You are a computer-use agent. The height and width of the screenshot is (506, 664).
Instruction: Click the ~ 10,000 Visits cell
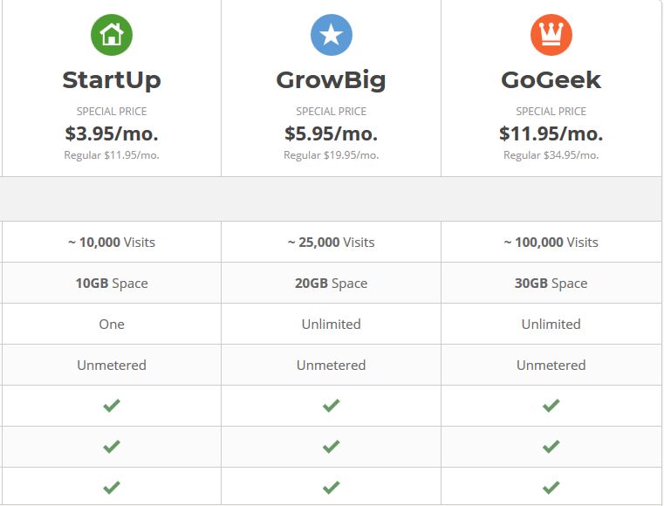(x=112, y=243)
